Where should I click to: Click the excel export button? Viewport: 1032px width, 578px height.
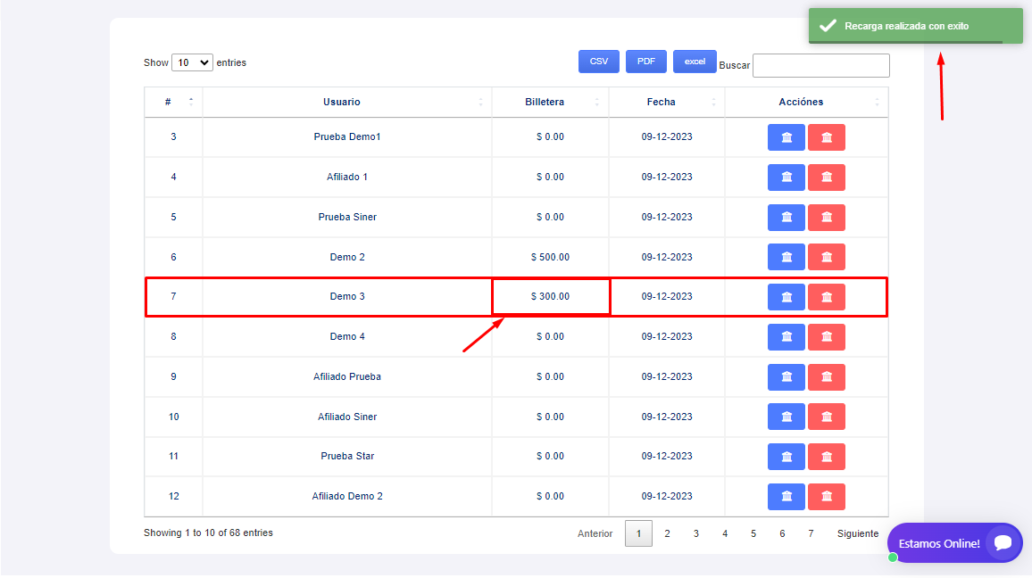tap(695, 62)
